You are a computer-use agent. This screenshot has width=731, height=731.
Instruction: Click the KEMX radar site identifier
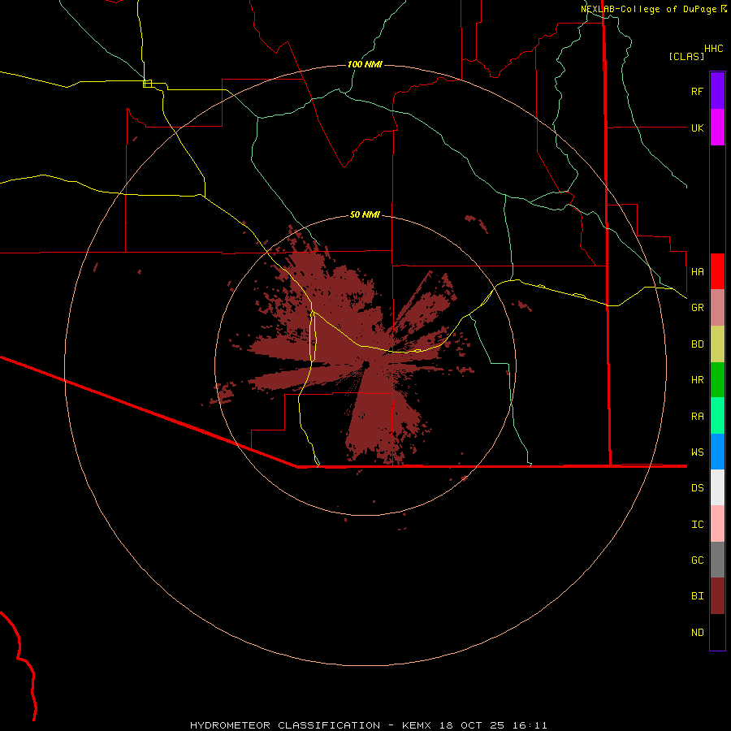(x=417, y=725)
